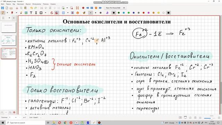Expand the selection tool dropdown arrow
The width and height of the screenshot is (222, 125).
point(68,13)
